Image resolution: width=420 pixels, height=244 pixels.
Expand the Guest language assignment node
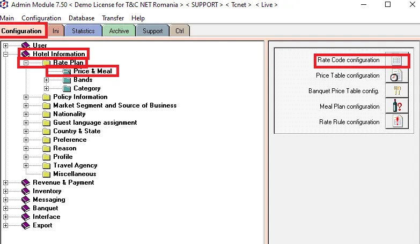[26, 123]
